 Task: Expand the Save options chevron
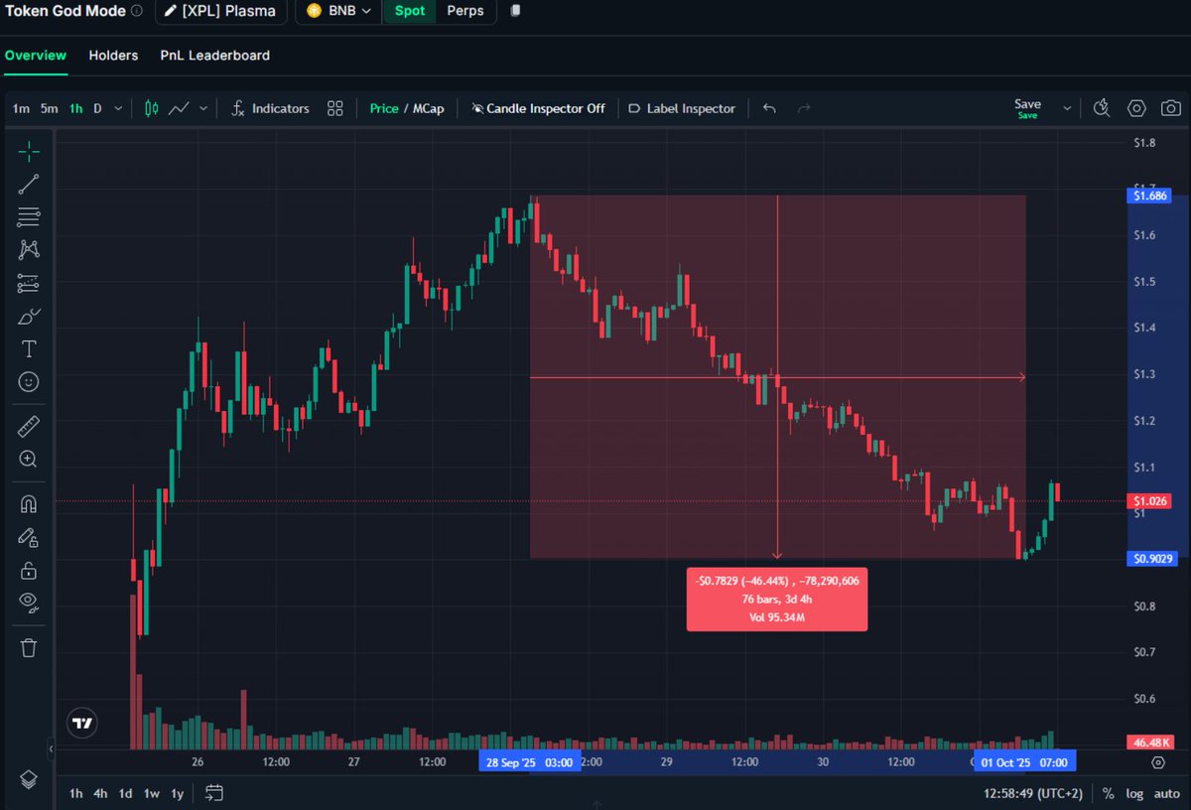coord(1067,108)
